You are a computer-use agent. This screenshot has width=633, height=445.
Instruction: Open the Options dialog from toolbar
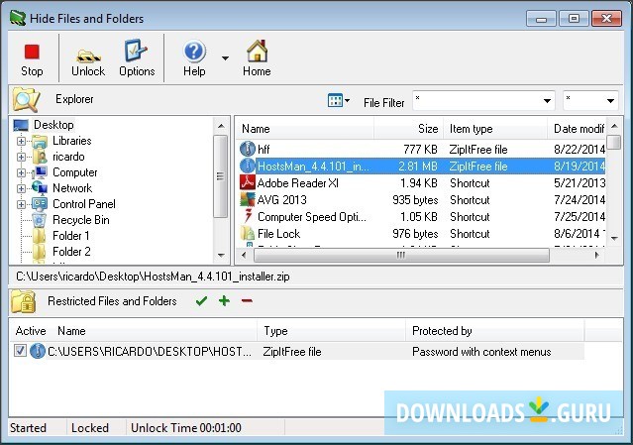pyautogui.click(x=137, y=59)
